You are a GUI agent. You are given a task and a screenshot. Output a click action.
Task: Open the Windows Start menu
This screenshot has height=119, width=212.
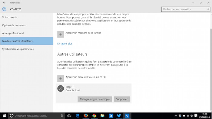(4, 116)
